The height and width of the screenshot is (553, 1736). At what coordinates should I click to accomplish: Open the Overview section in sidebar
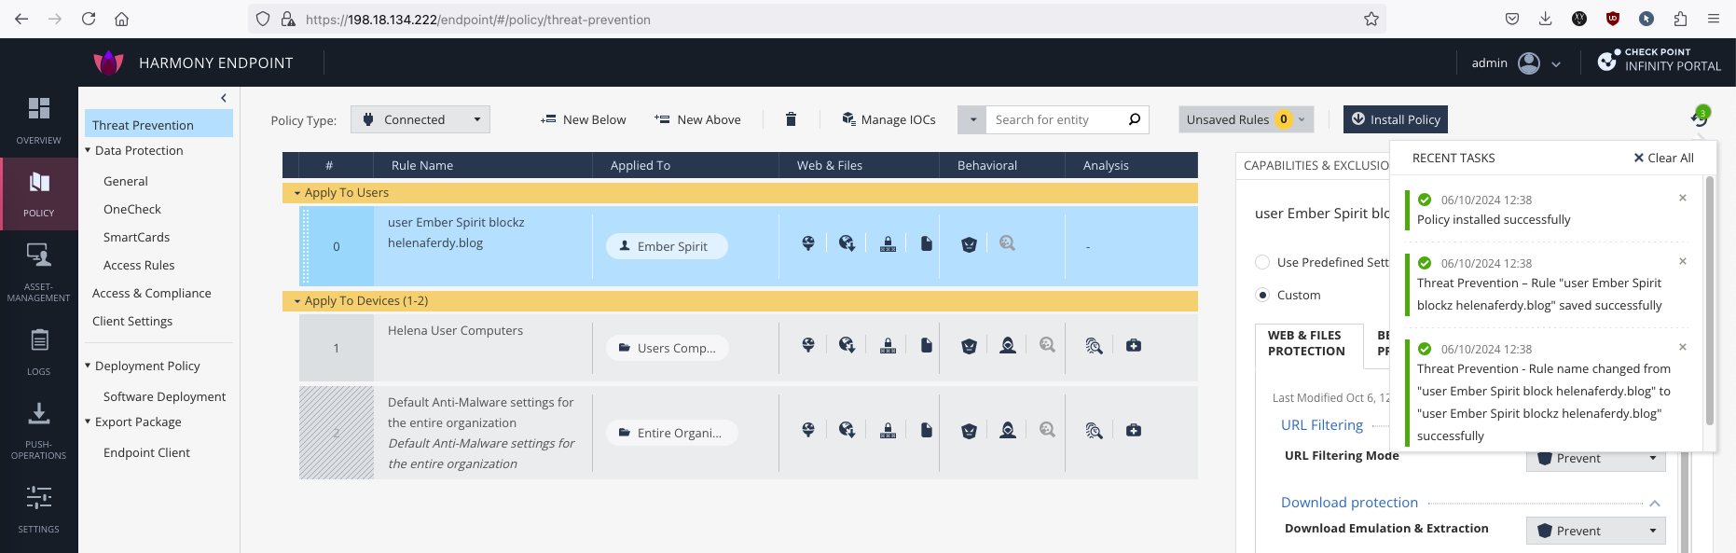coord(38,120)
